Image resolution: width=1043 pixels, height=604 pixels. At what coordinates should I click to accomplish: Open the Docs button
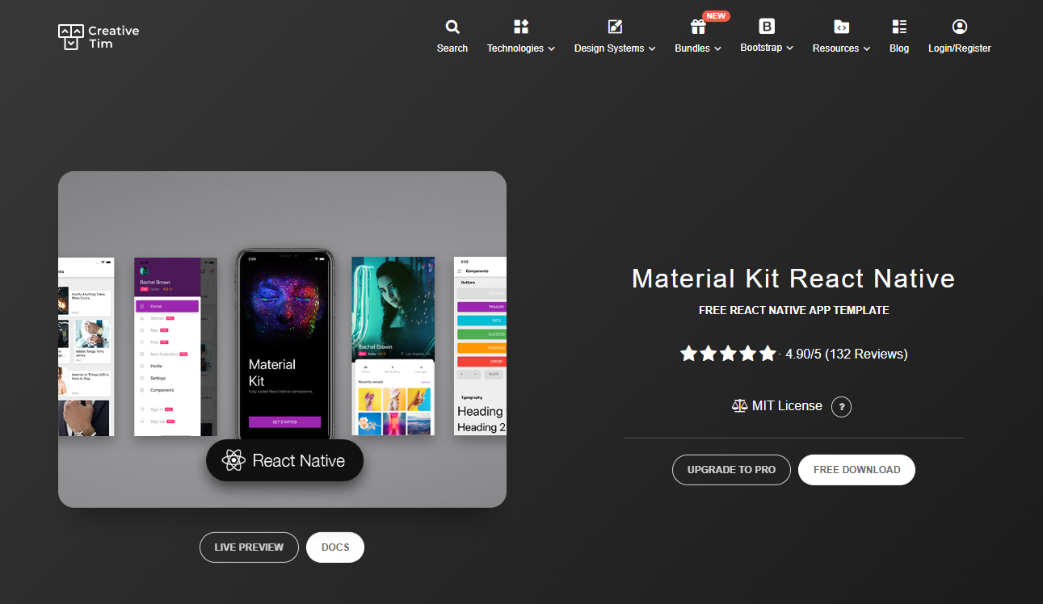click(335, 547)
